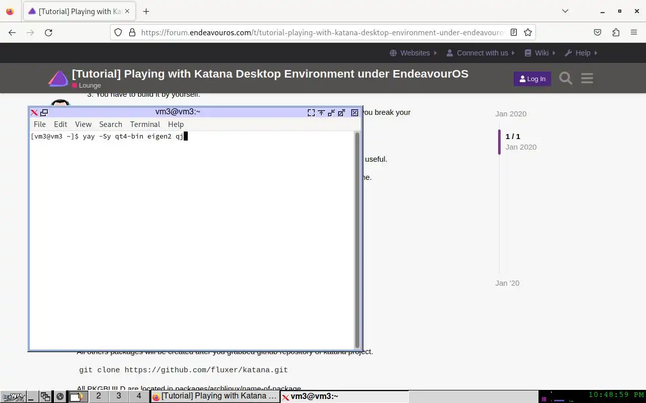Expand the Websites dropdown
646x403 pixels.
click(413, 53)
